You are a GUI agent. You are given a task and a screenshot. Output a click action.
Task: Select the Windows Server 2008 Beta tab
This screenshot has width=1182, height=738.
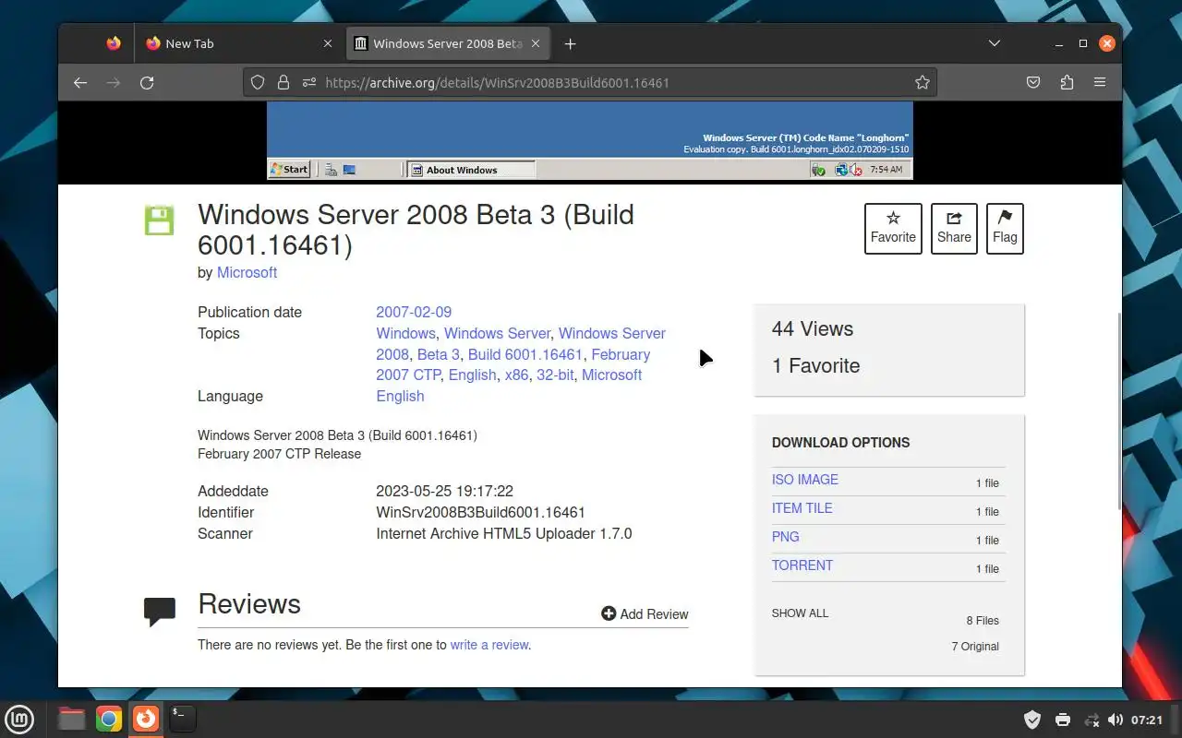click(449, 43)
